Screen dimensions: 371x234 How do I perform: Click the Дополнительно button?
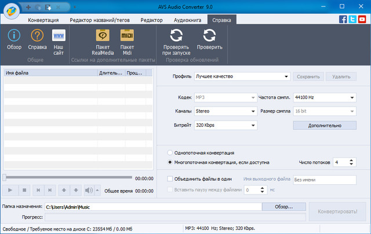(324, 125)
